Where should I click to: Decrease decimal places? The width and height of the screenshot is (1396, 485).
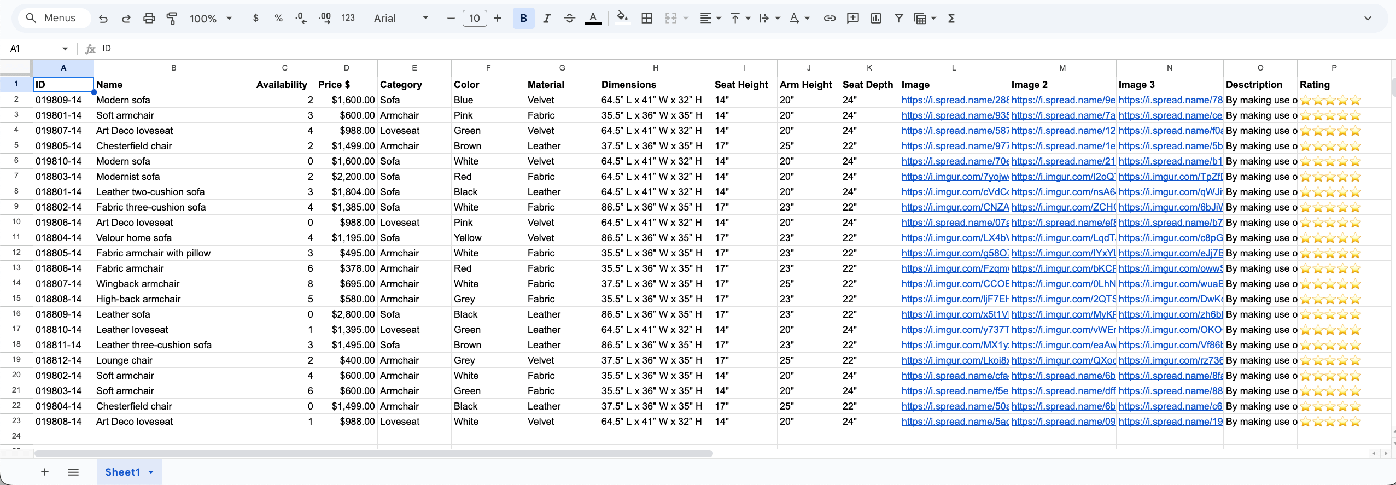tap(301, 19)
